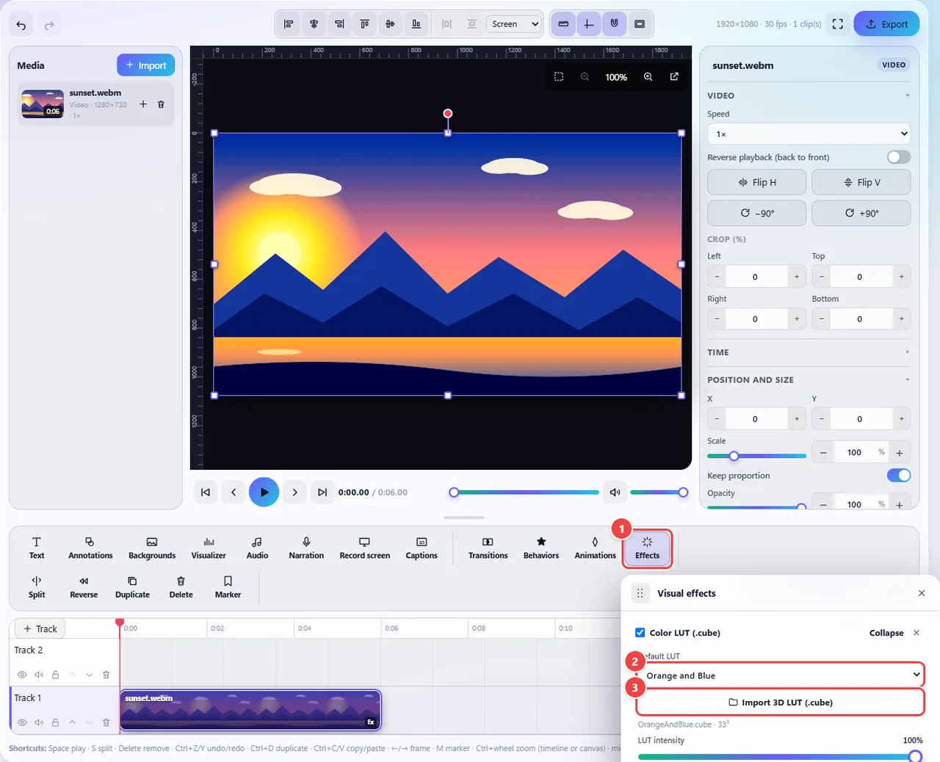Click the Bottom crop input field
Image resolution: width=940 pixels, height=762 pixels.
click(860, 319)
